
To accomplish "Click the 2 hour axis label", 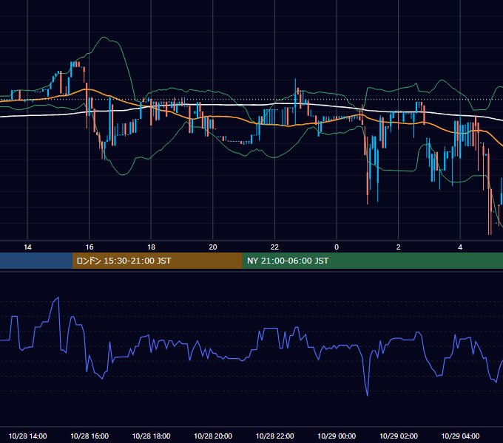I will coord(399,247).
